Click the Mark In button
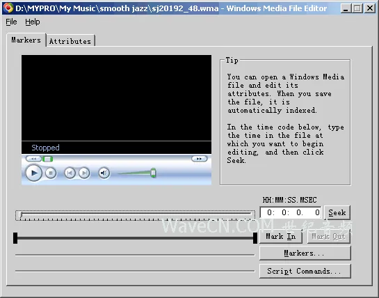The image size is (379, 298). click(x=281, y=236)
